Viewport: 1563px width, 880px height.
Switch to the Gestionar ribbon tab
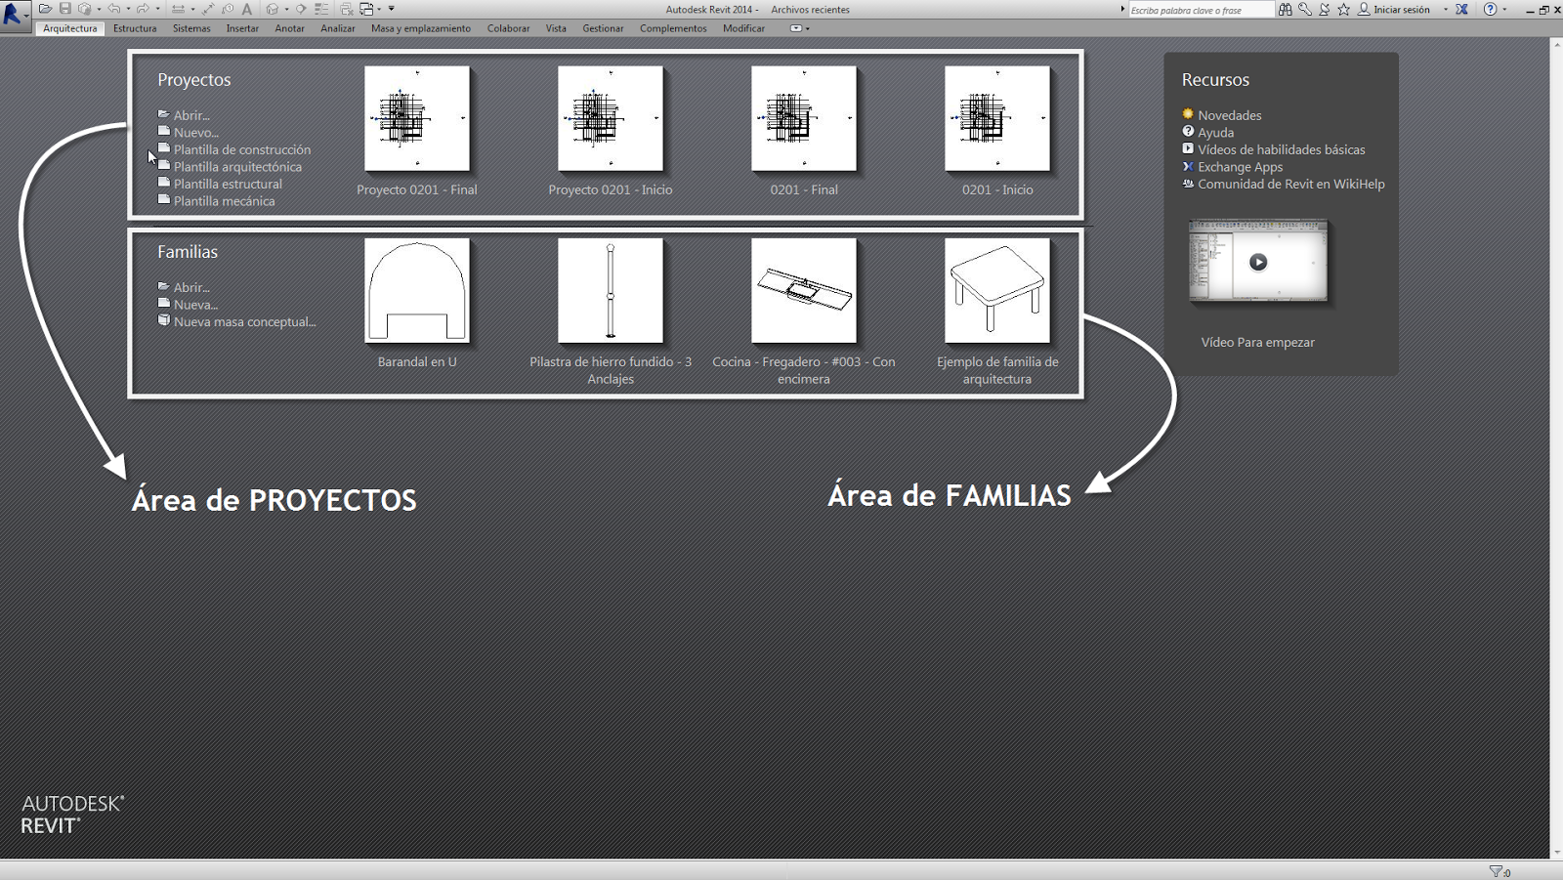603,28
